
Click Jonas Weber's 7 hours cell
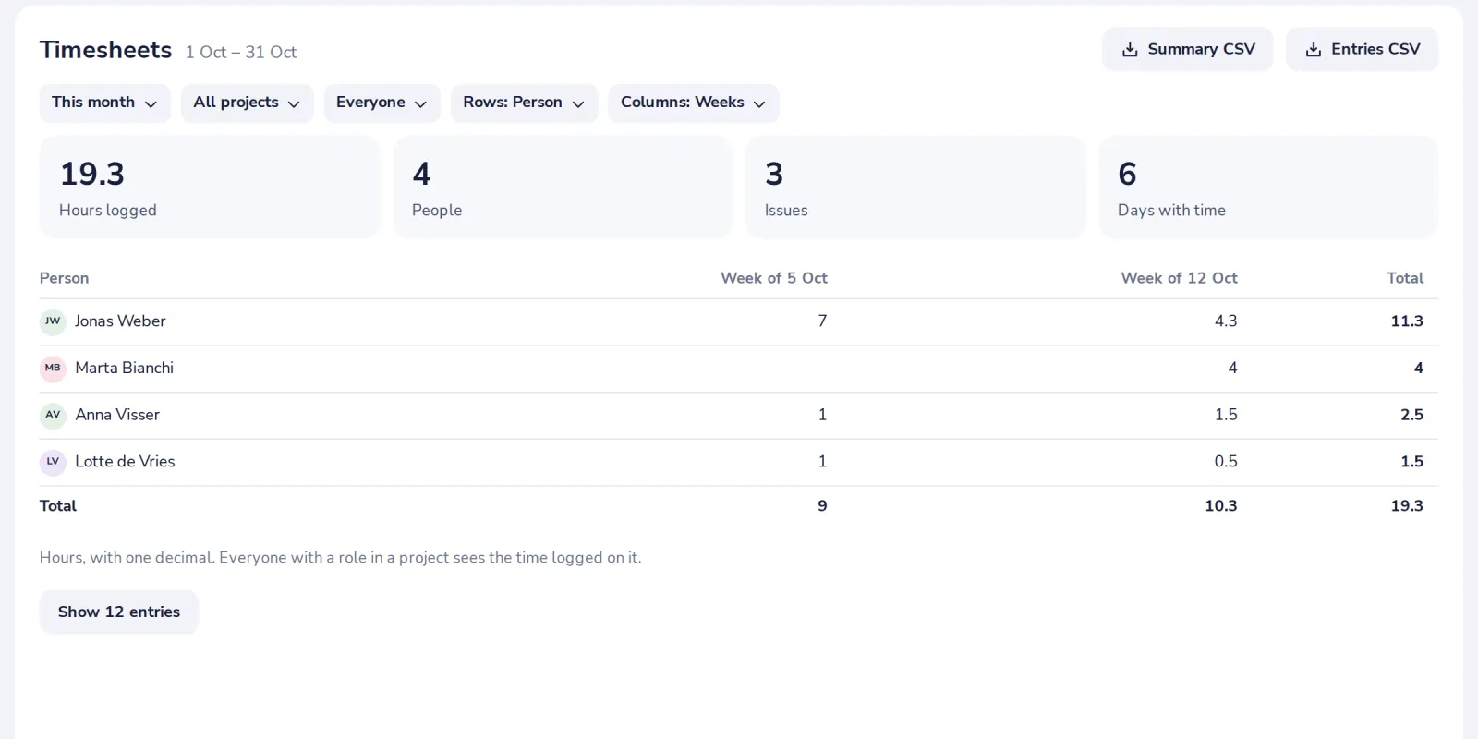point(822,321)
